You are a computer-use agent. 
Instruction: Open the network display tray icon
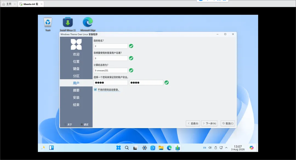click(221, 148)
